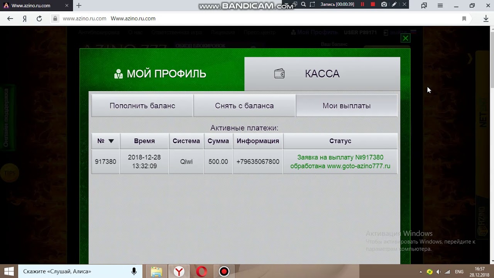
Task: Click the Информация column header
Action: 258,141
